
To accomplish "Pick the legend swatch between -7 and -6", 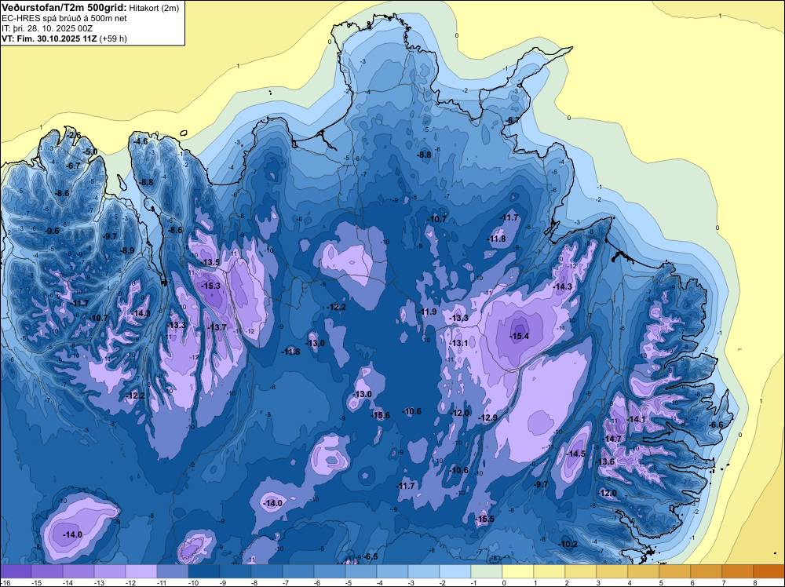I will (298, 571).
